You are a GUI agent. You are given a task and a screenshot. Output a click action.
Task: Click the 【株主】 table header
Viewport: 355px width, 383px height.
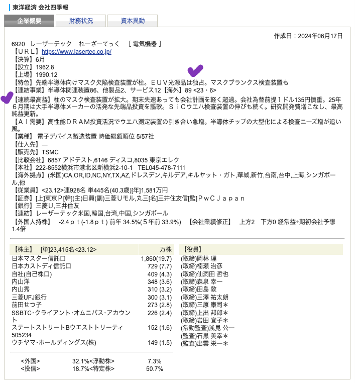(74, 249)
